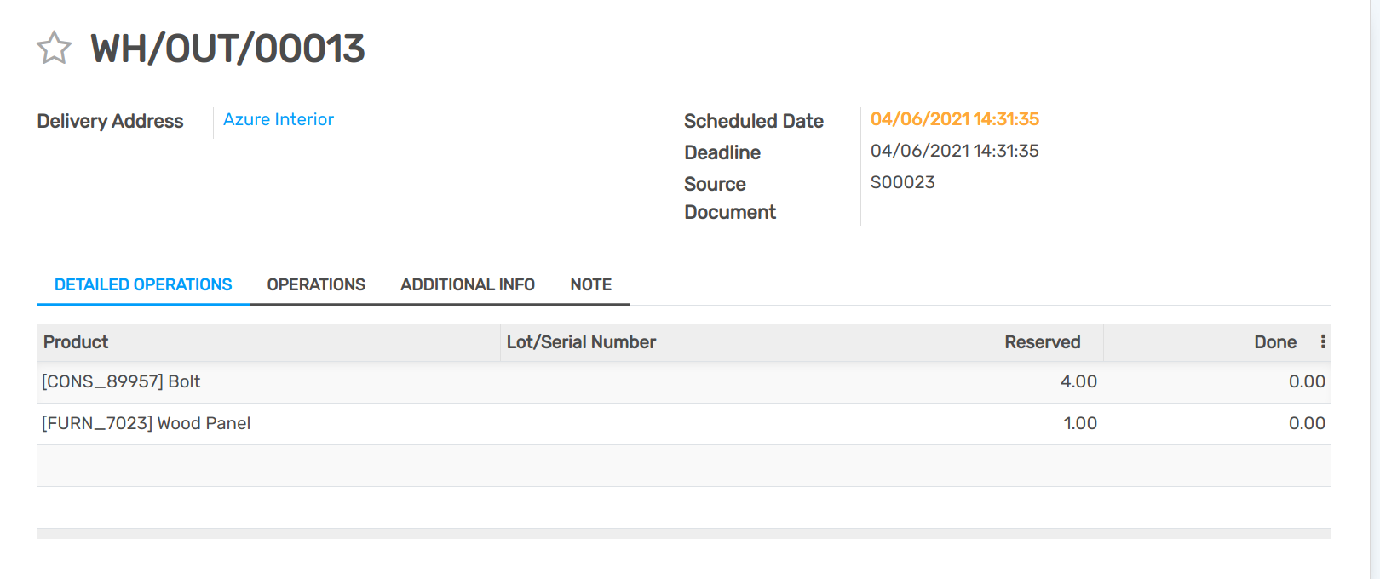Sort by Lot/Serial Number column header
This screenshot has width=1380, height=579.
tap(581, 342)
